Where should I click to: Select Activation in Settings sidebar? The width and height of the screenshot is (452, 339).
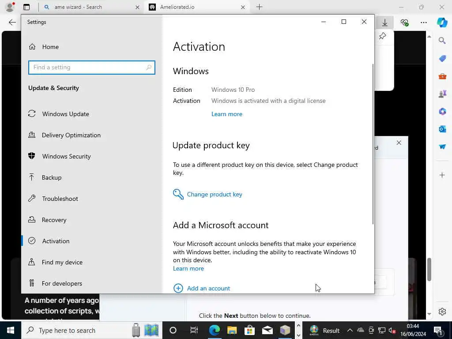[x=49, y=241]
